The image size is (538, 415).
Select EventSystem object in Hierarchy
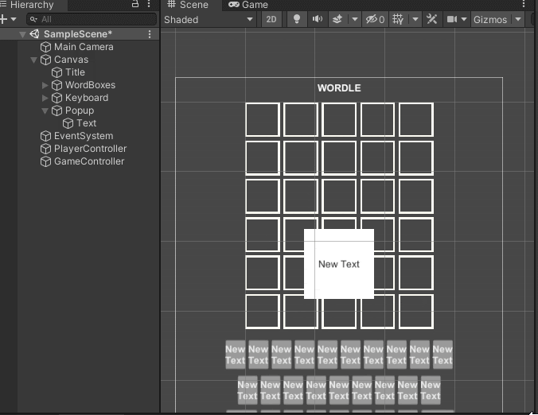pos(84,136)
